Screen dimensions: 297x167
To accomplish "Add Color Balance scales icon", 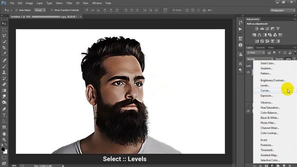I will [259, 35].
